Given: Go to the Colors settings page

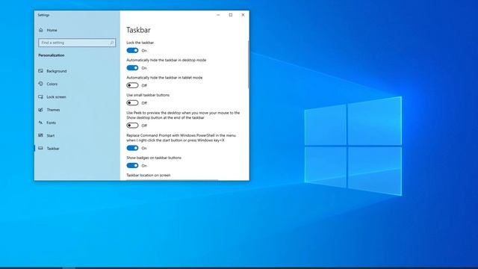Looking at the screenshot, I should point(77,84).
